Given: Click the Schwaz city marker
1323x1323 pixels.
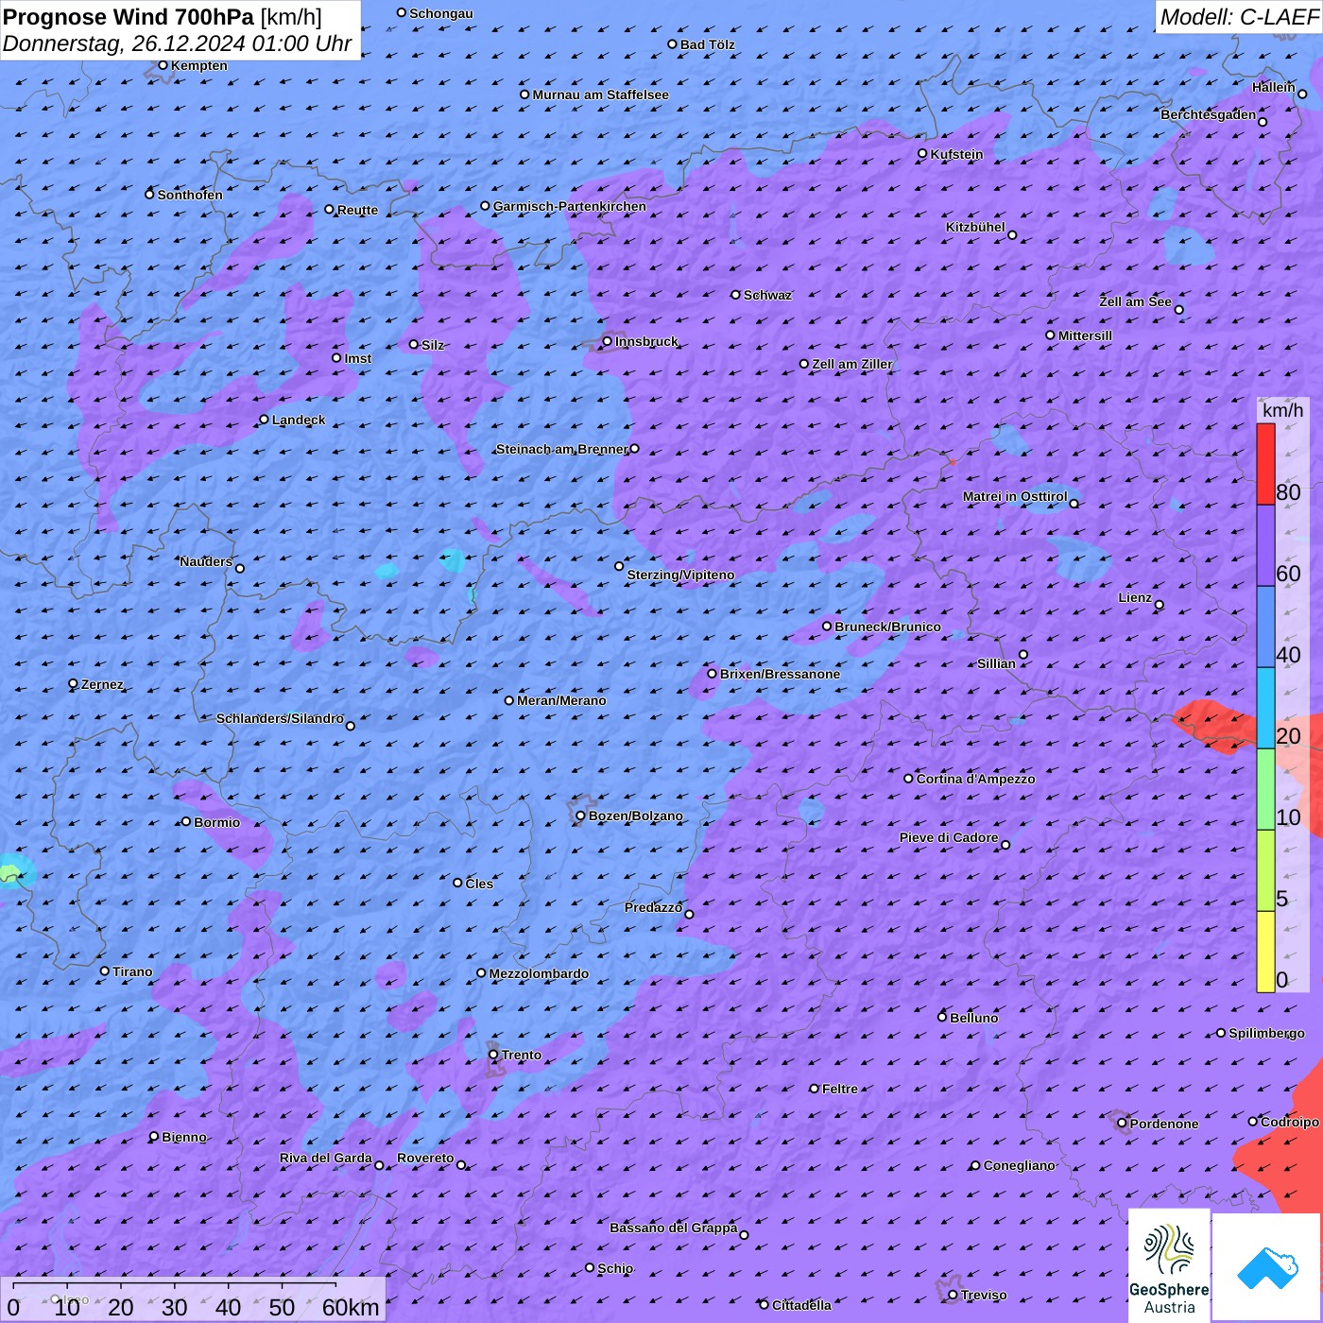Looking at the screenshot, I should coord(735,295).
